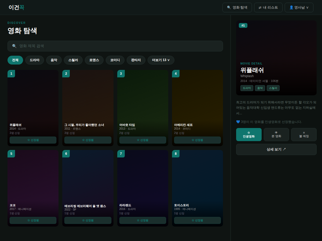
Task: Toggle 선정됨 star on 코코 card
Action: [33, 220]
